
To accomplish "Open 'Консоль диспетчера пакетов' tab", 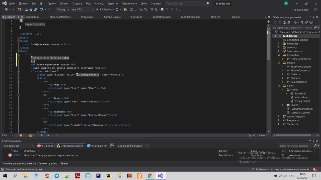I will (x=19, y=163).
